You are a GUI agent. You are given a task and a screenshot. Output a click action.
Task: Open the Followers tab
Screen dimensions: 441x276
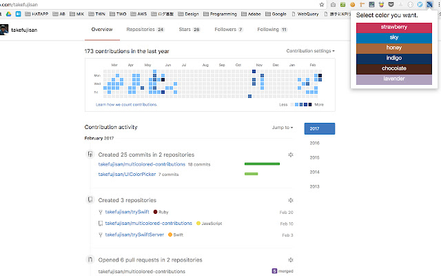click(x=228, y=29)
